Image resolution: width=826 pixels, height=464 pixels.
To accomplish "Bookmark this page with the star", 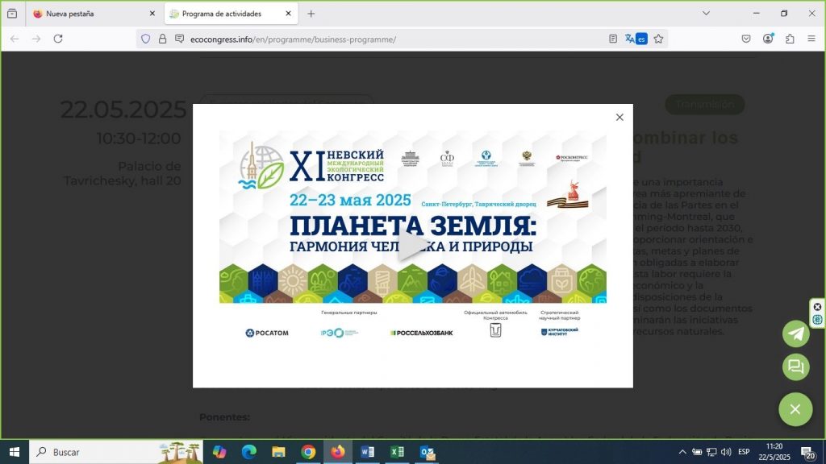I will [x=658, y=39].
